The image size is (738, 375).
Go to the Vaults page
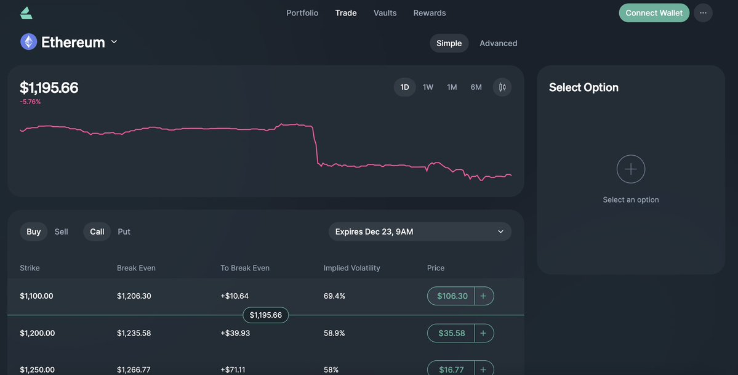[385, 13]
